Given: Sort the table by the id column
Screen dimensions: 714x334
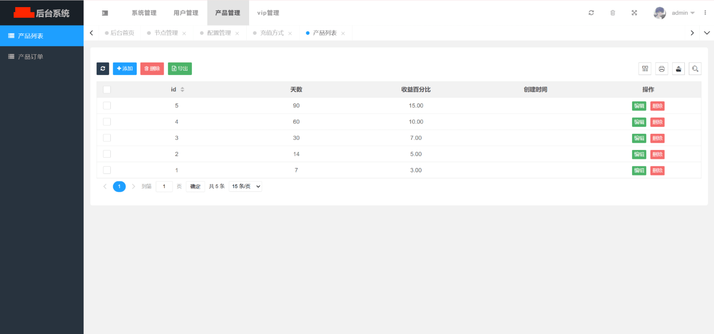Looking at the screenshot, I should [x=183, y=89].
